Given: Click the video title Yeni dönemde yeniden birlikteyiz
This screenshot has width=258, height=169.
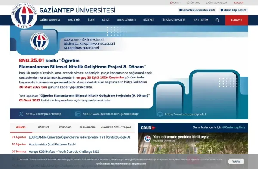Looking at the screenshot, I should coord(181,137).
